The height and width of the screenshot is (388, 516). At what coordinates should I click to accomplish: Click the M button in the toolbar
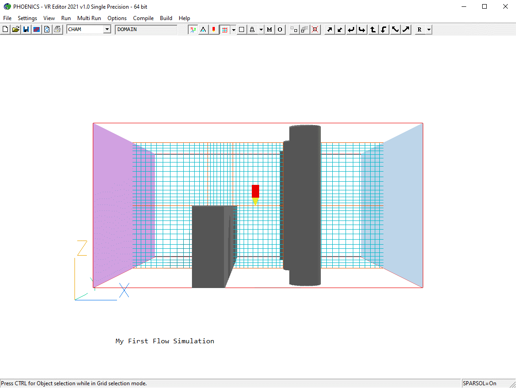tap(269, 30)
